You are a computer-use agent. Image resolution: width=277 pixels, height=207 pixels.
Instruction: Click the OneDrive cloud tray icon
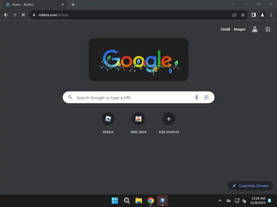point(229,201)
